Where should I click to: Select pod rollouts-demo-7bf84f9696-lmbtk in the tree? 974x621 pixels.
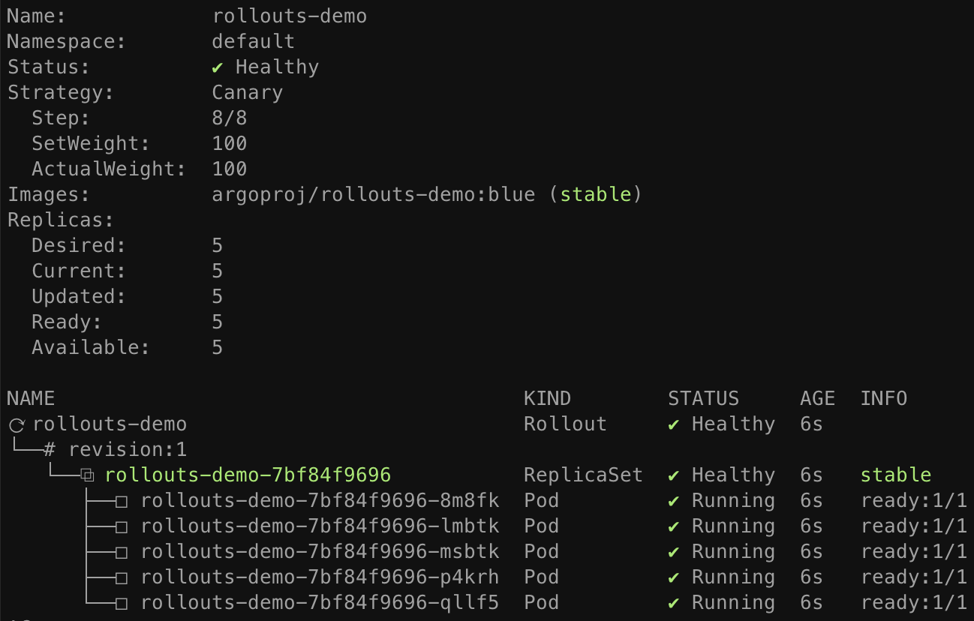coord(320,526)
